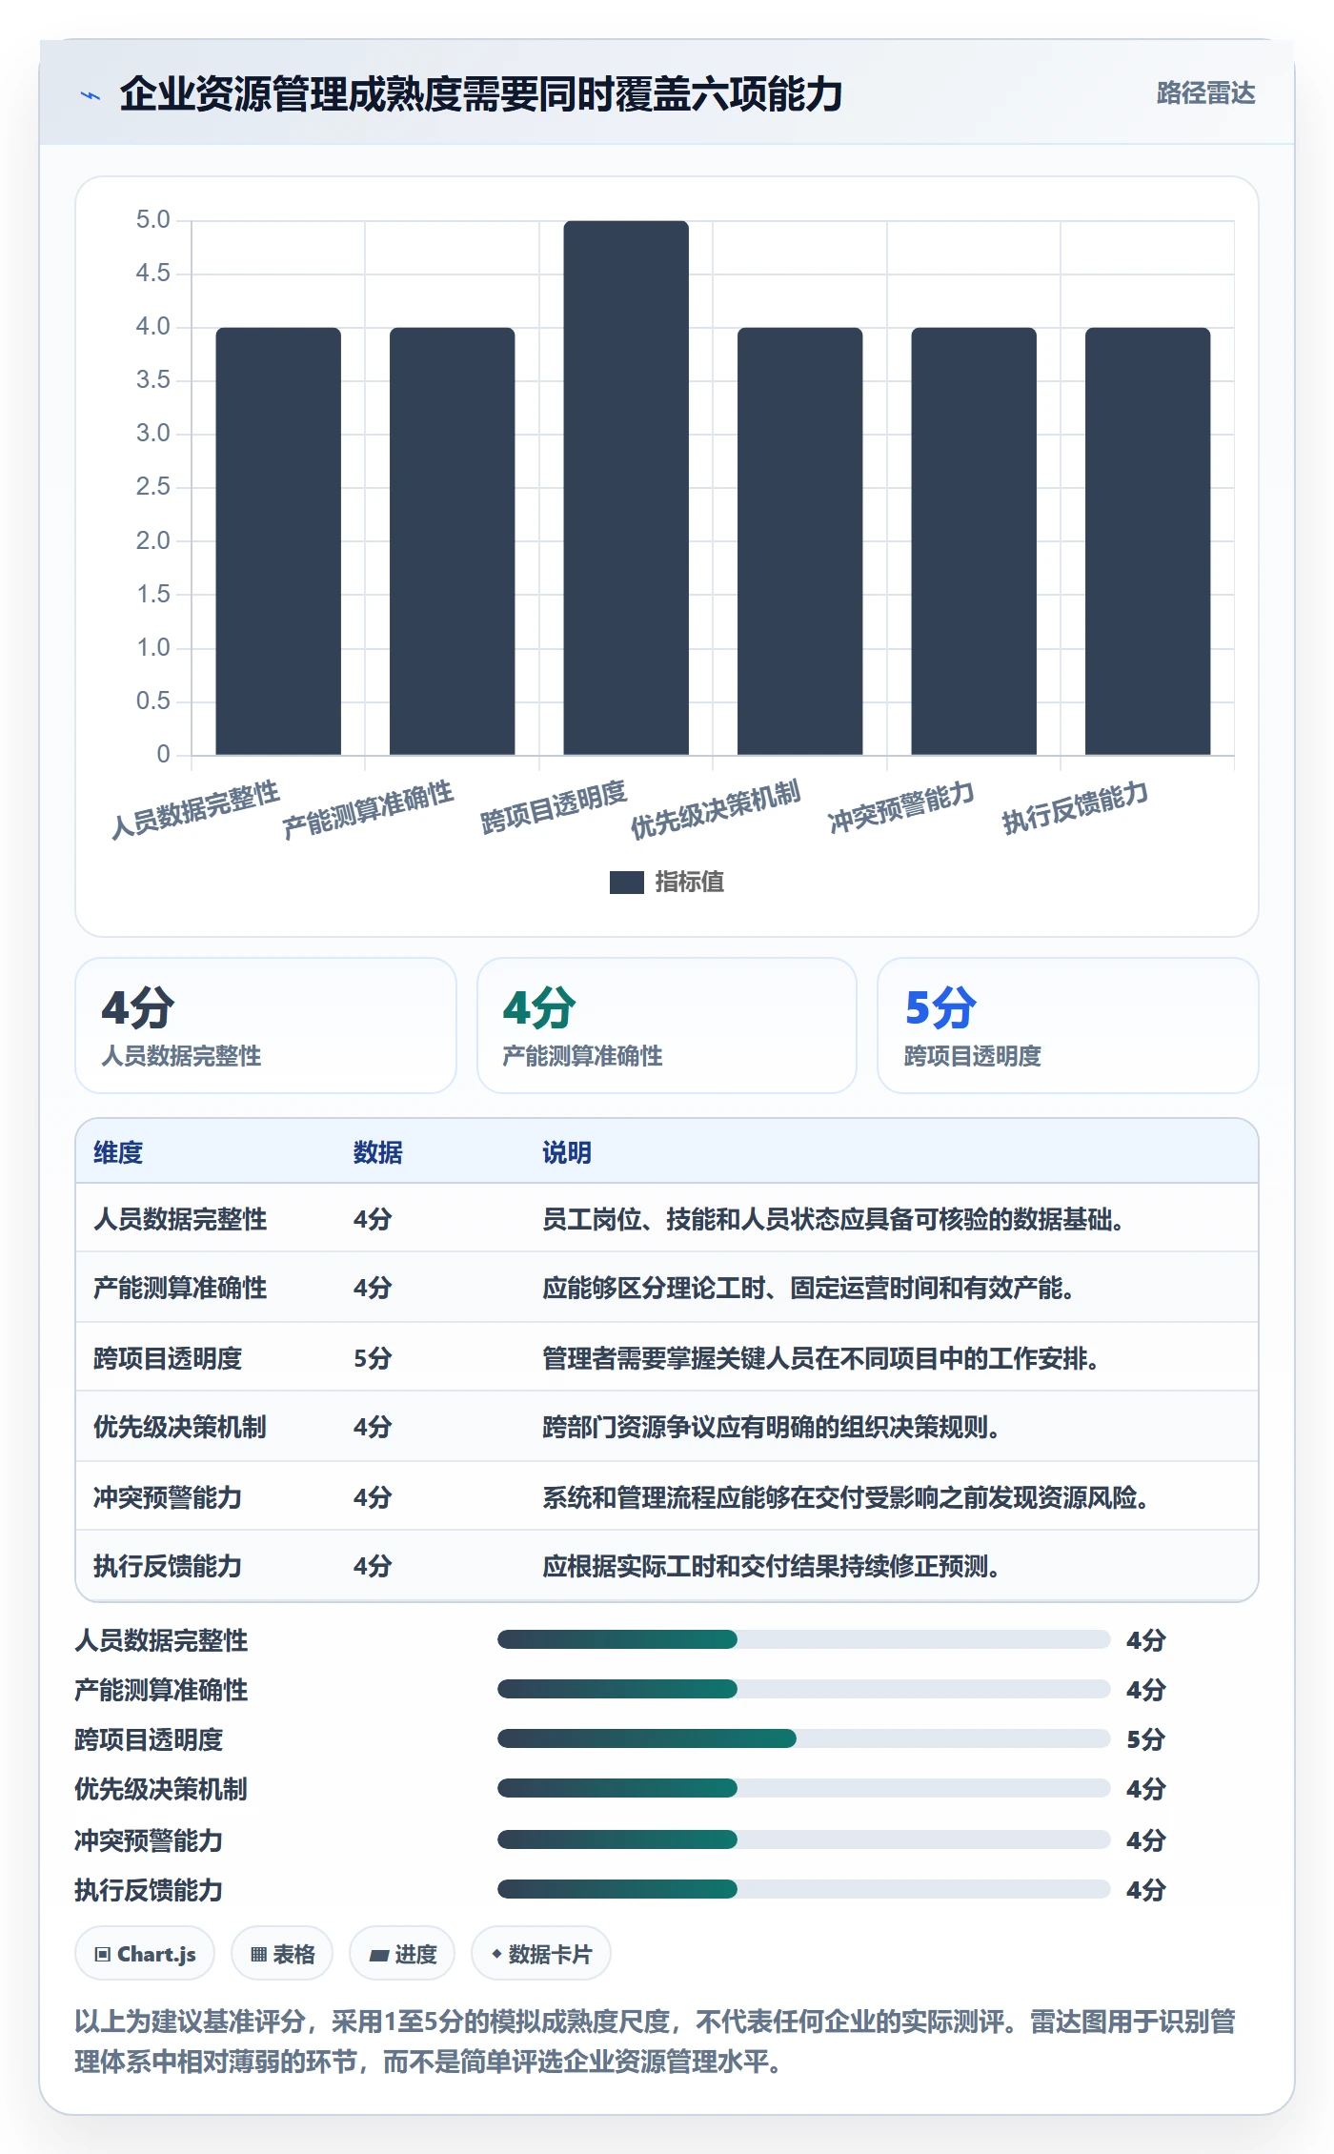Screen dimensions: 1334x2154
Task: Click the 优先级决策机制 chart bar
Action: pos(799,541)
